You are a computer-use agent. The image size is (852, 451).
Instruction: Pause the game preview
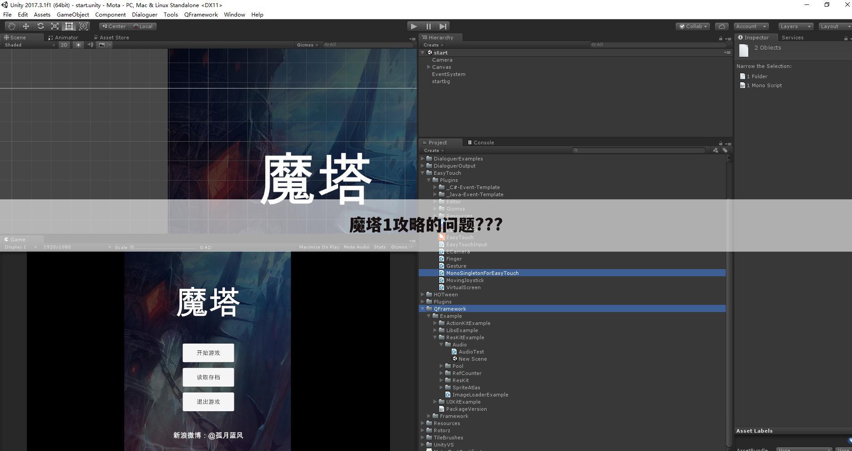[428, 26]
